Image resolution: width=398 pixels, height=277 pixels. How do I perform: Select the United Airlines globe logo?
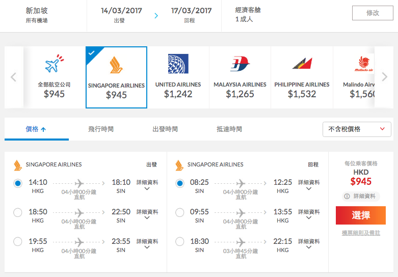[x=178, y=64]
